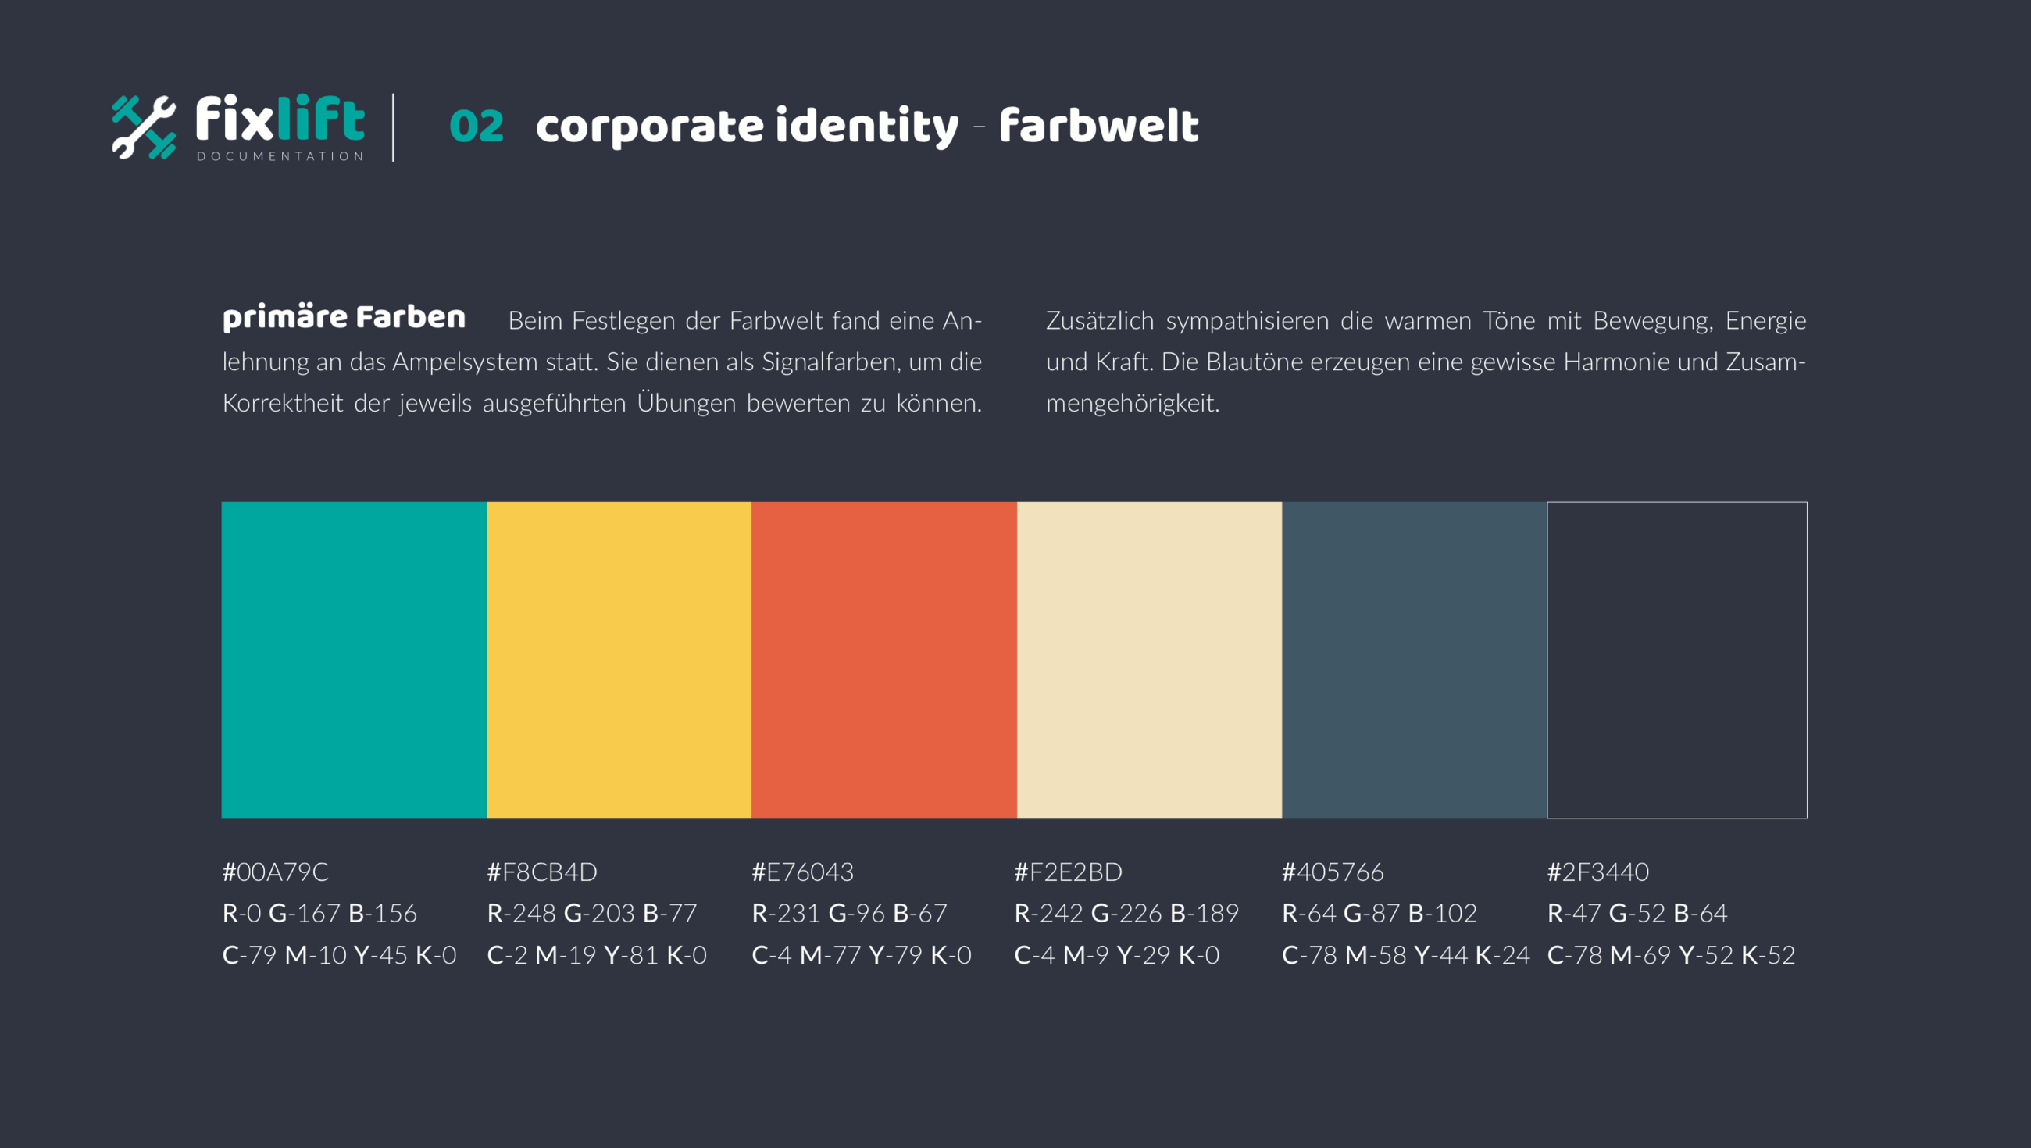Click the #00A79C hex code label
The height and width of the screenshot is (1148, 2031).
pyautogui.click(x=275, y=872)
